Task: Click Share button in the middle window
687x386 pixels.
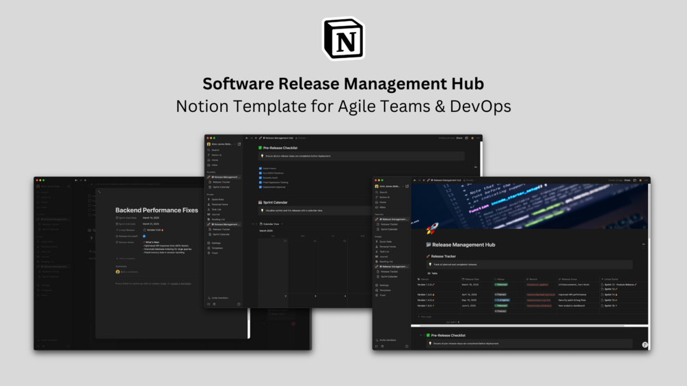Action: pyautogui.click(x=459, y=138)
